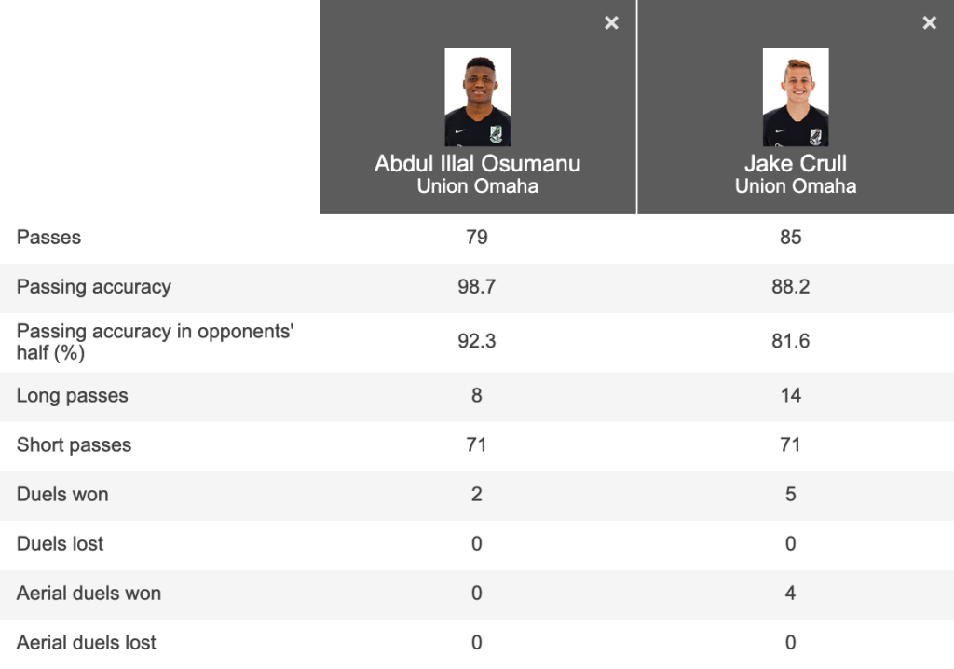
Task: Click Union Omaha under Abdul Illal Osumanu
Action: [477, 186]
